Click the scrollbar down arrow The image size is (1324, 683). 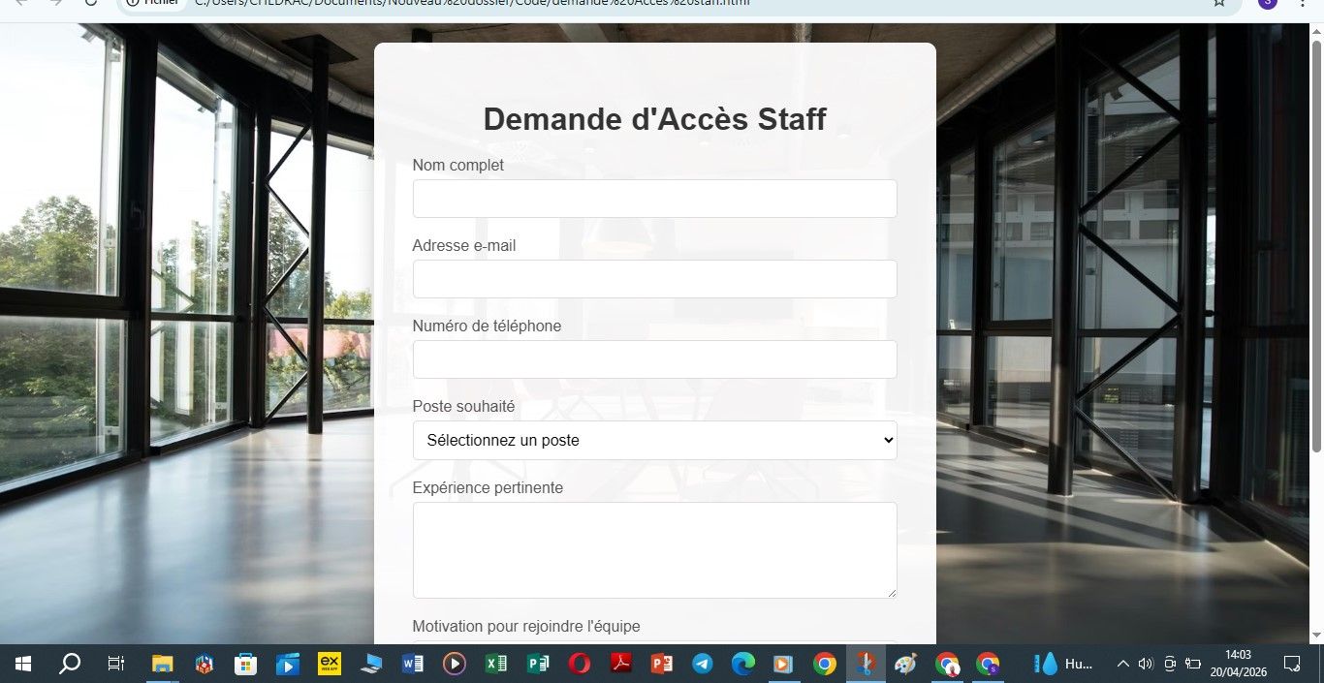tap(1316, 636)
